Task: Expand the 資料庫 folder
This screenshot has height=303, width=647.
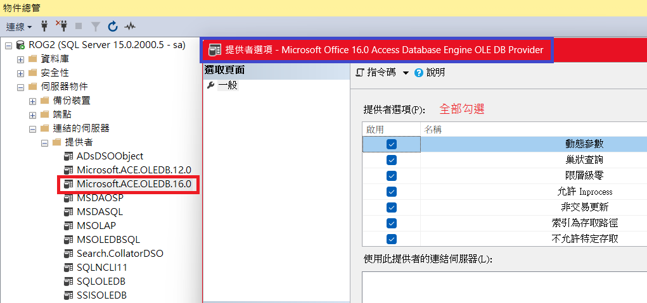Action: (20, 59)
